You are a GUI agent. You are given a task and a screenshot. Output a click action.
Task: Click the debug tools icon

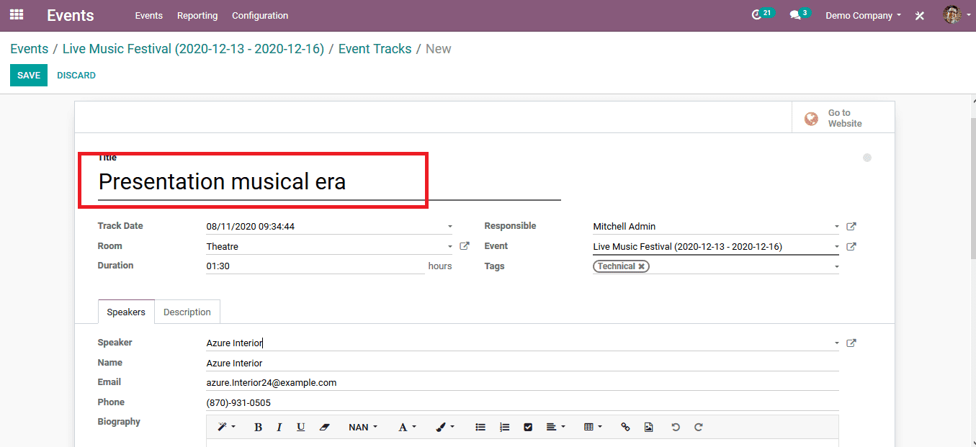tap(920, 15)
